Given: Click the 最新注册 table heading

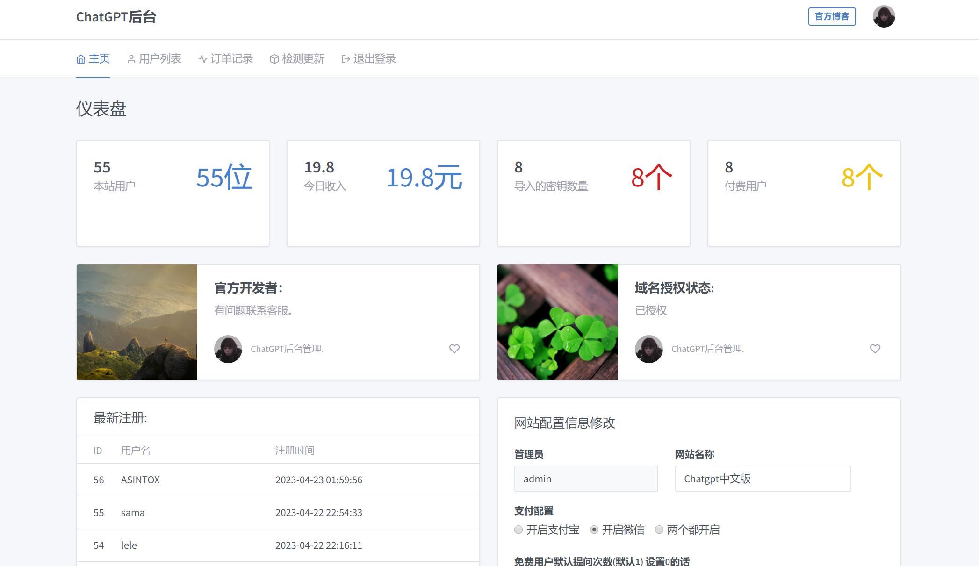Looking at the screenshot, I should point(120,418).
